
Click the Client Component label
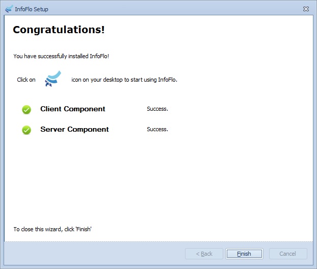73,109
